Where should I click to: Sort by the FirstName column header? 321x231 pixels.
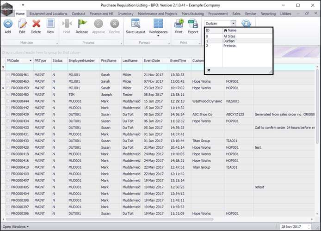pyautogui.click(x=111, y=61)
